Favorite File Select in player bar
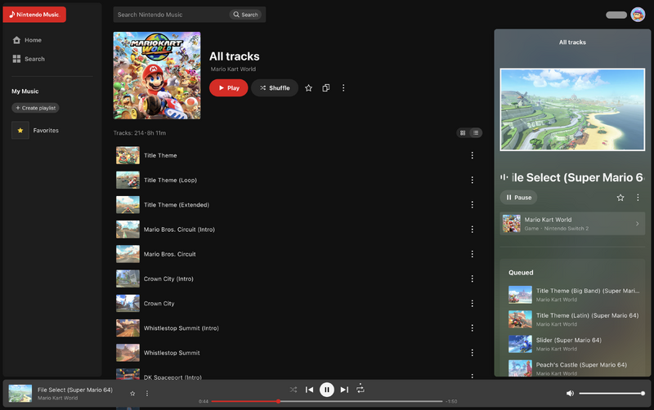 tap(132, 394)
